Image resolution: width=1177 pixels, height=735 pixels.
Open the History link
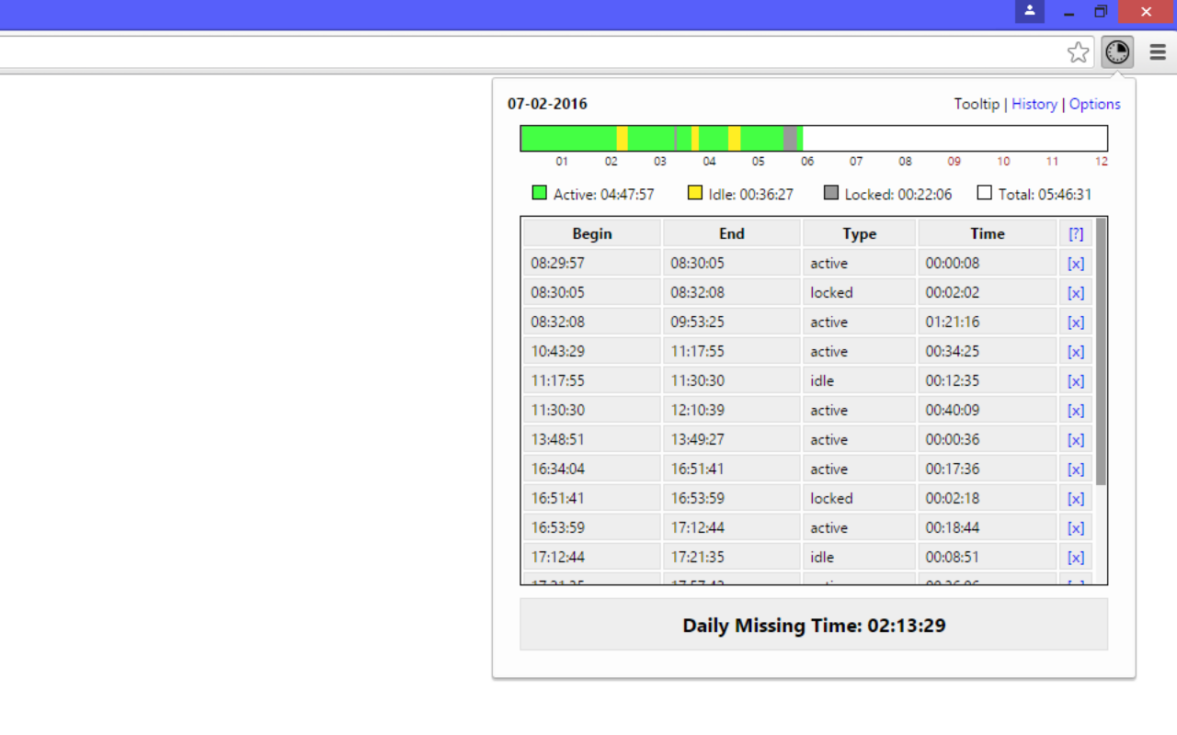(1034, 104)
